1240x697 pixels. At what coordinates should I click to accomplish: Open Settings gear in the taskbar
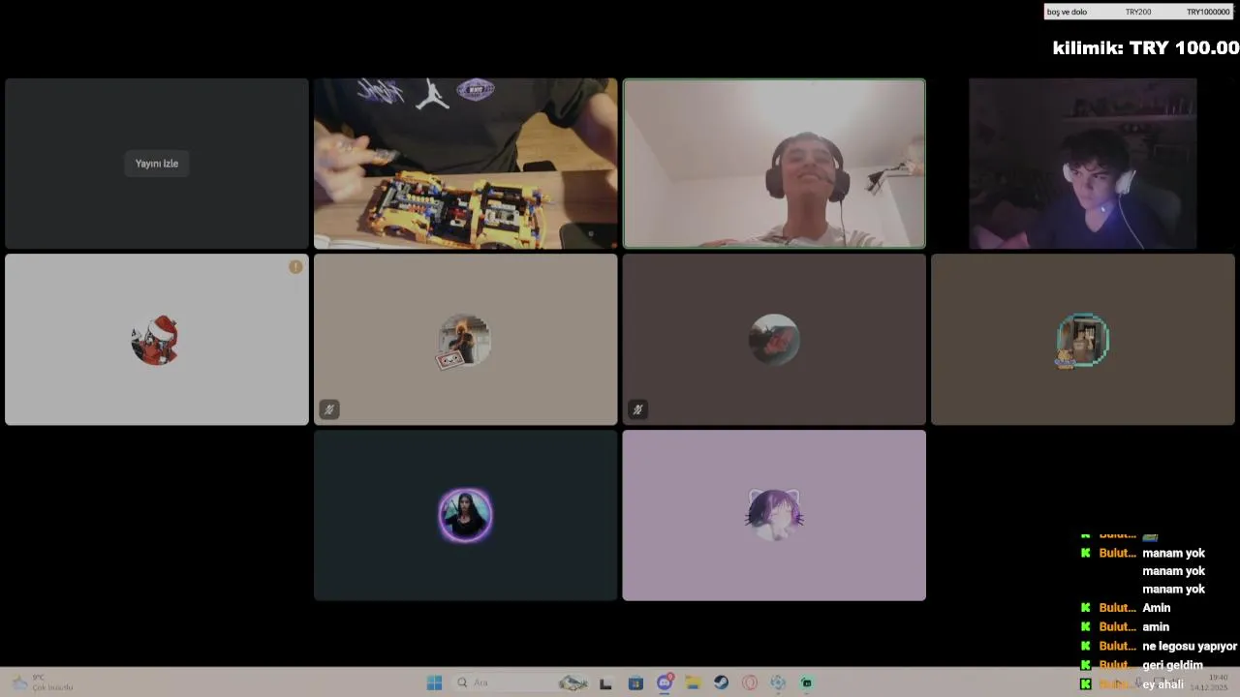click(x=778, y=682)
